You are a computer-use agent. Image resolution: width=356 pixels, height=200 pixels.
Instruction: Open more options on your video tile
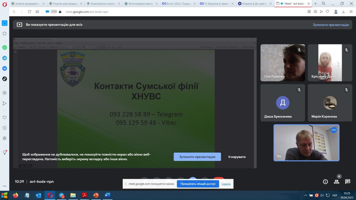coord(334,130)
